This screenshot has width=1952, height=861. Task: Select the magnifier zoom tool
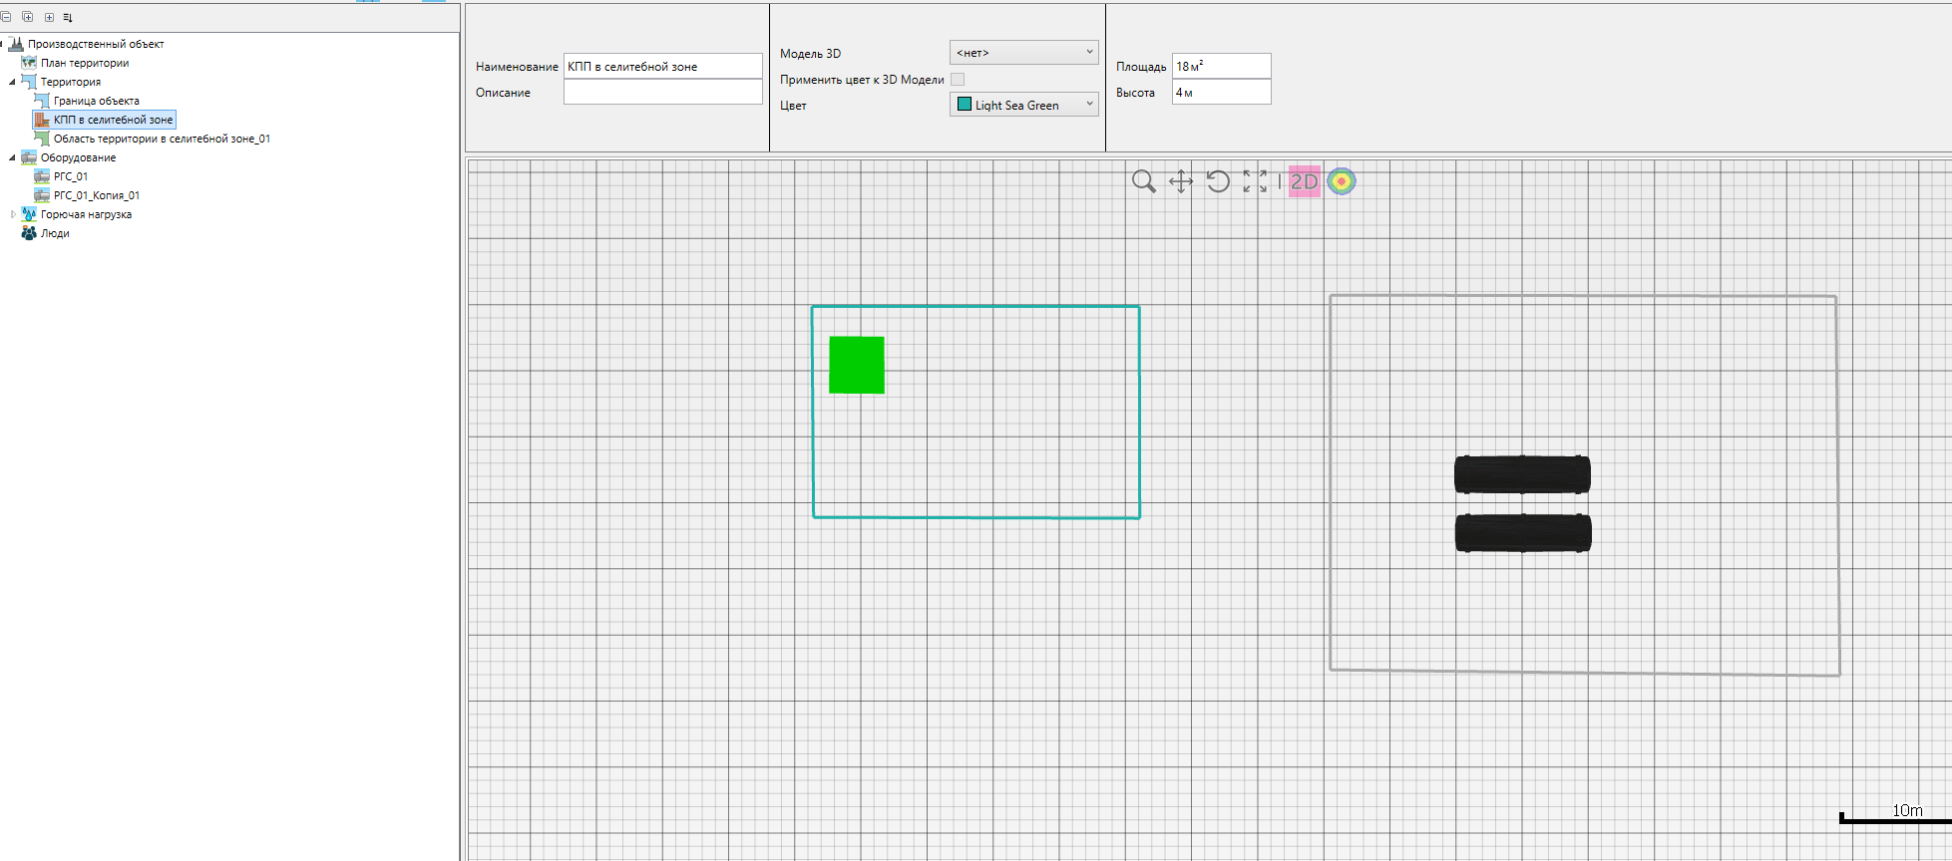pyautogui.click(x=1143, y=181)
